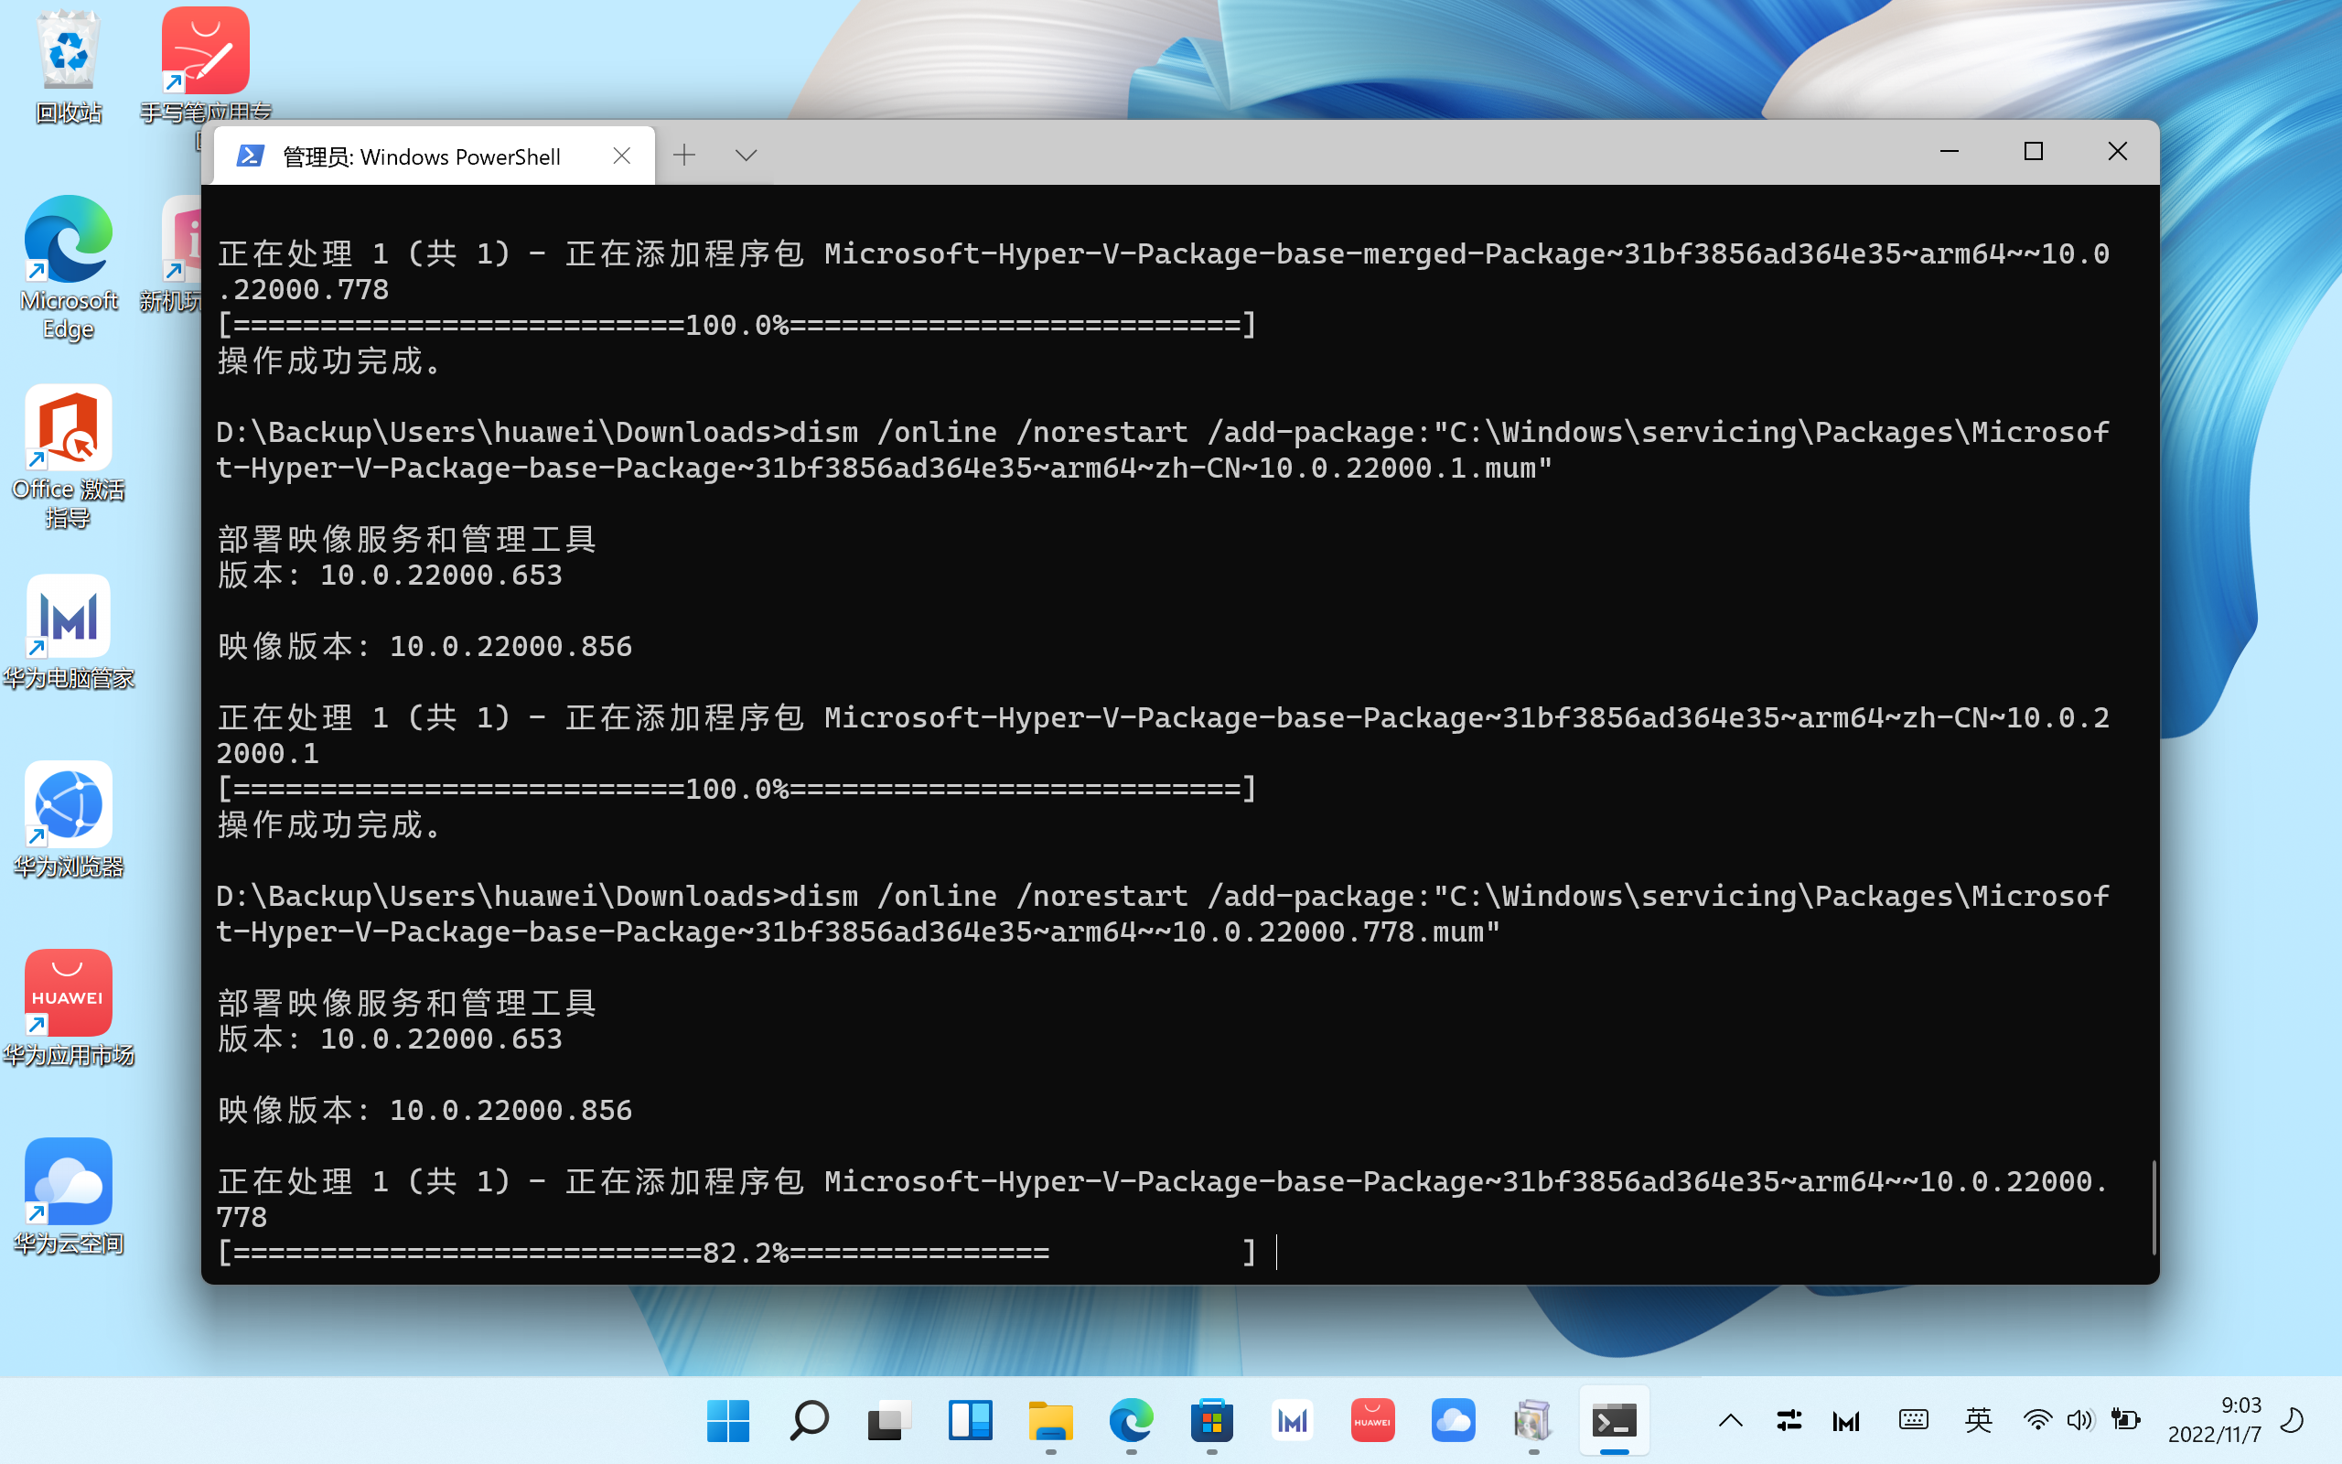Show hidden tray icons with the chevron
The width and height of the screenshot is (2342, 1464).
(1730, 1420)
